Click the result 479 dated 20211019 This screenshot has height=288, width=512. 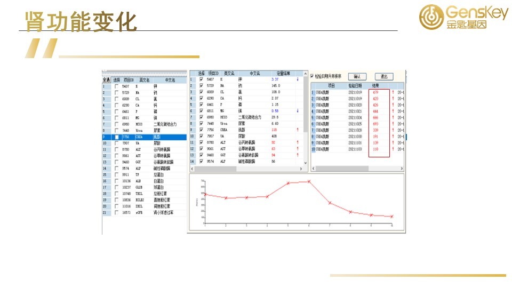click(375, 92)
